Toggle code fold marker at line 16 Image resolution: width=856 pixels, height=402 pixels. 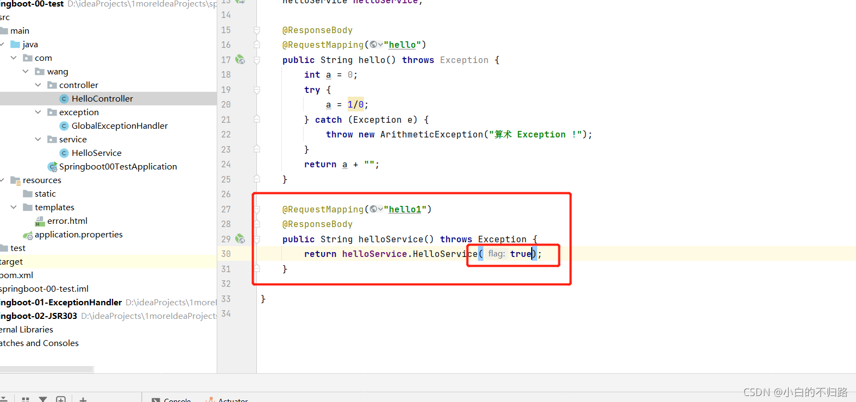[x=257, y=45]
